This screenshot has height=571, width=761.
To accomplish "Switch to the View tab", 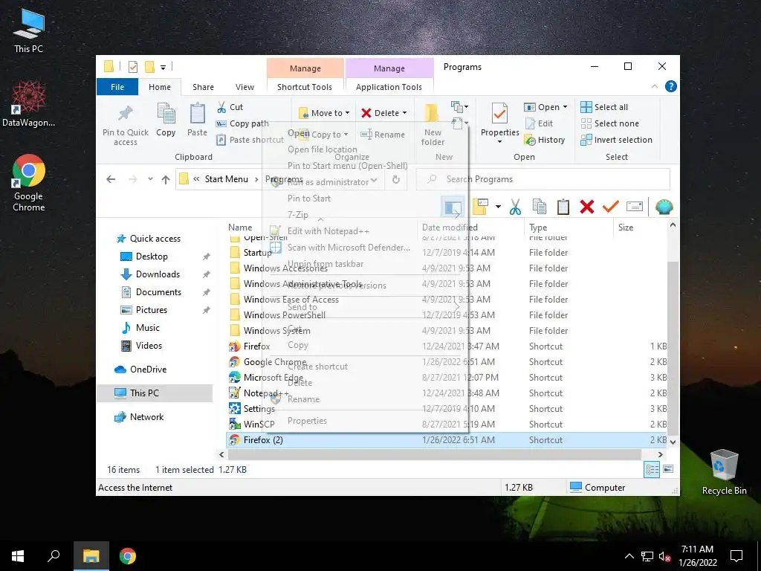I will pyautogui.click(x=245, y=87).
